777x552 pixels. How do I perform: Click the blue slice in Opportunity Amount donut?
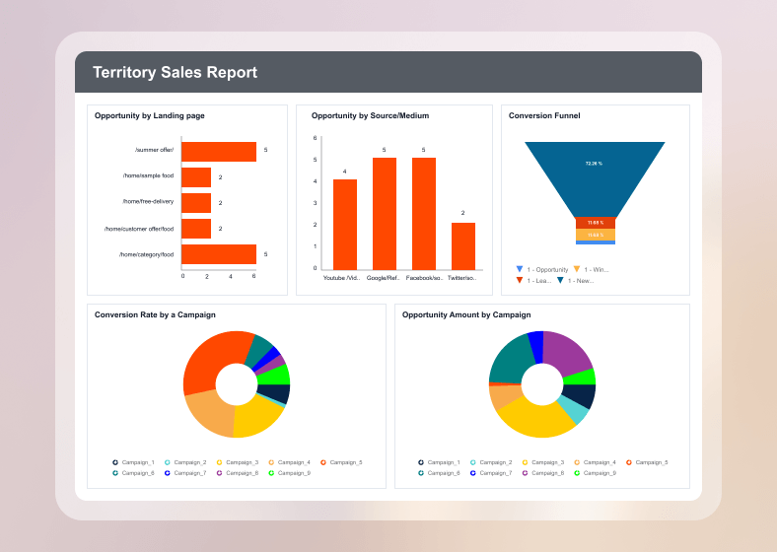(x=536, y=346)
